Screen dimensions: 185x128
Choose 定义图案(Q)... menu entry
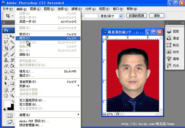pos(48,104)
